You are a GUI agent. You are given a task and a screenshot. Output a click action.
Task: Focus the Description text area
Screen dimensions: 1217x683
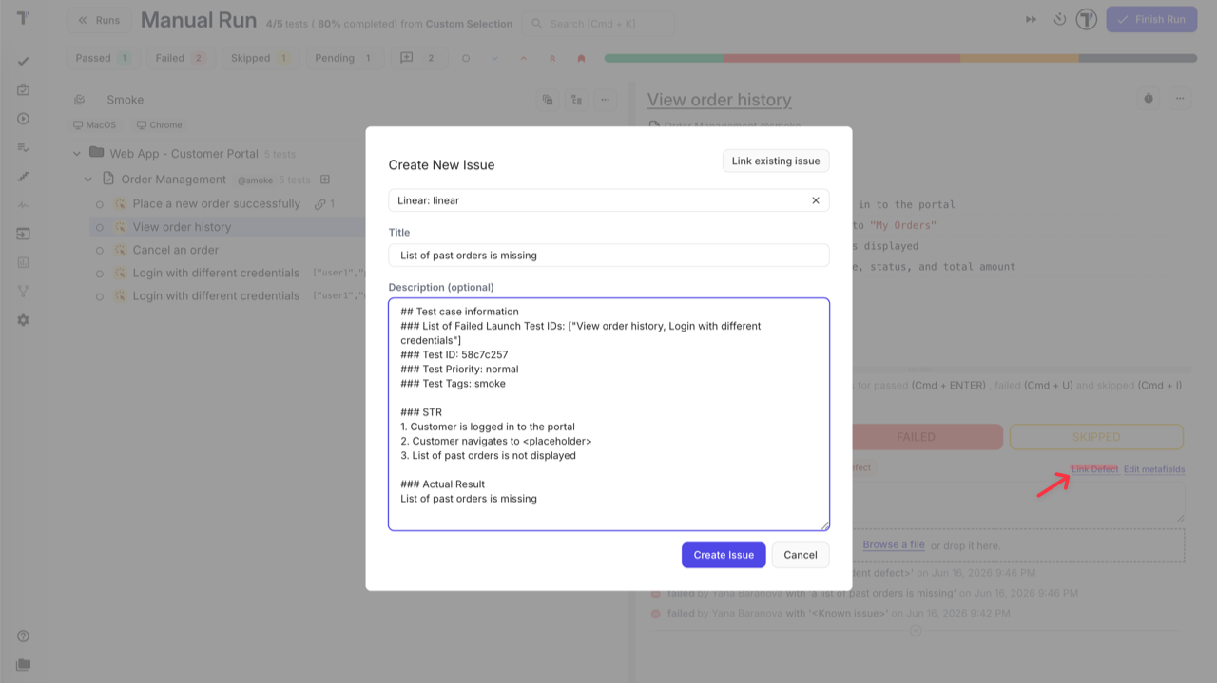point(608,414)
